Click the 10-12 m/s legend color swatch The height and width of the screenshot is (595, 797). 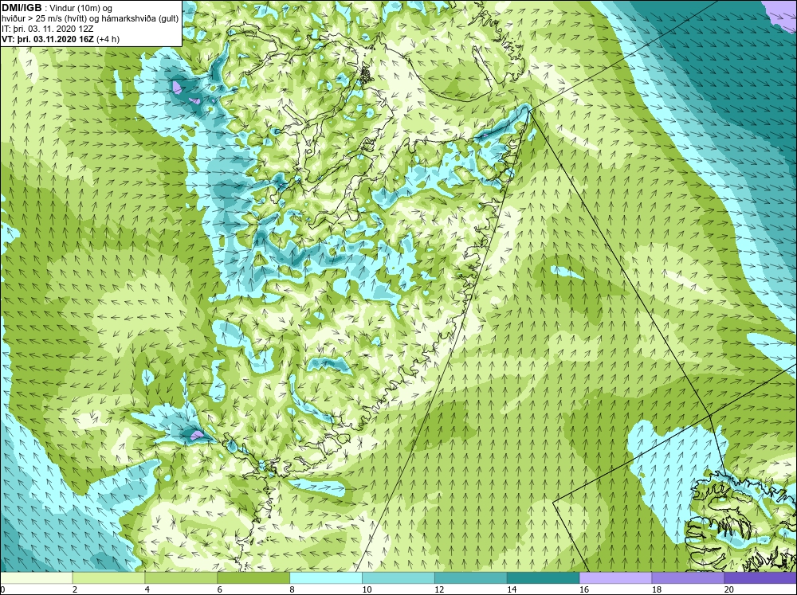click(x=398, y=578)
